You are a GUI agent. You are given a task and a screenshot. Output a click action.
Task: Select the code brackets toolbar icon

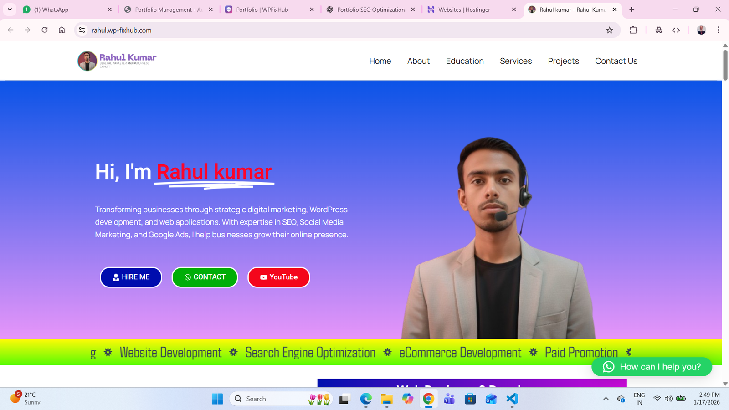click(x=676, y=30)
